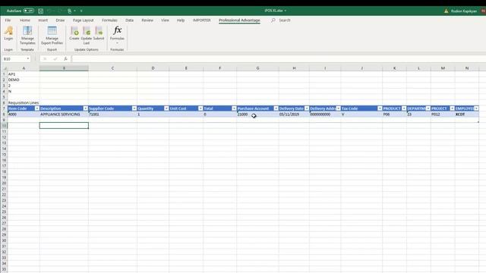
Task: Switch to the View tab
Action: point(165,20)
